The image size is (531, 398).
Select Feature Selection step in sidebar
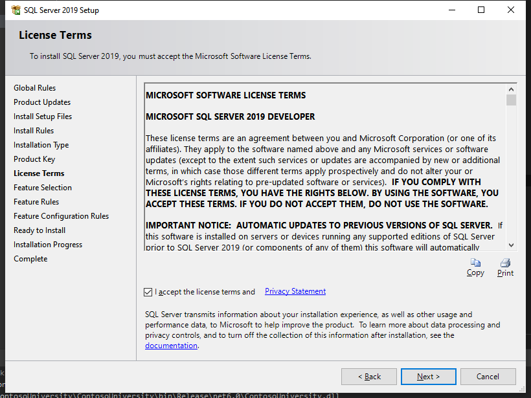pos(43,188)
